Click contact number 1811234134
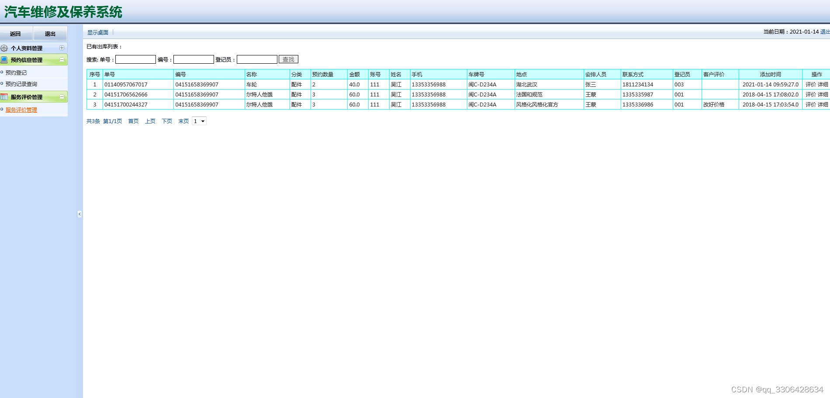 tap(638, 85)
